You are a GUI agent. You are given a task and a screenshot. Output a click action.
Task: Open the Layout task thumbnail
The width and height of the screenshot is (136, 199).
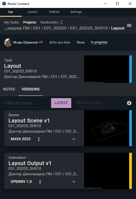click(107, 69)
